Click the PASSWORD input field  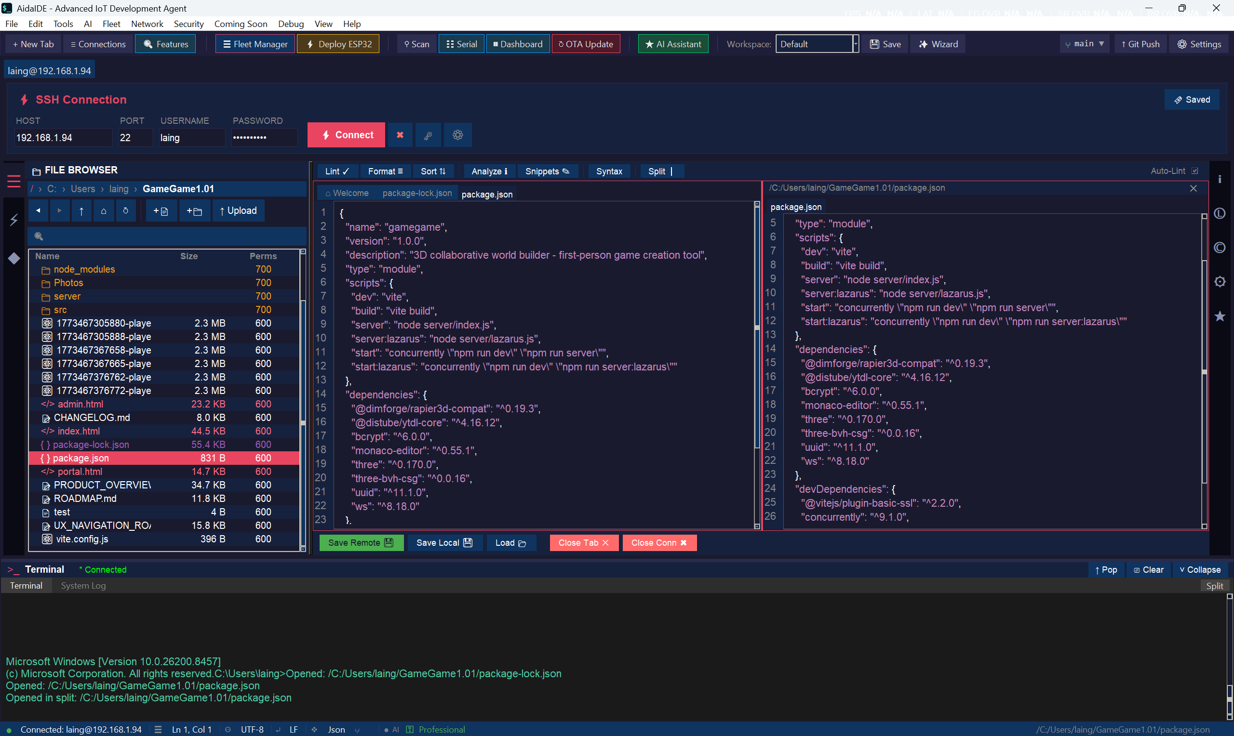[265, 138]
